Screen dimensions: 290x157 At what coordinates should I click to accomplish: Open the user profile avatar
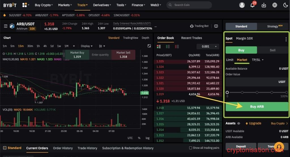coord(242,5)
